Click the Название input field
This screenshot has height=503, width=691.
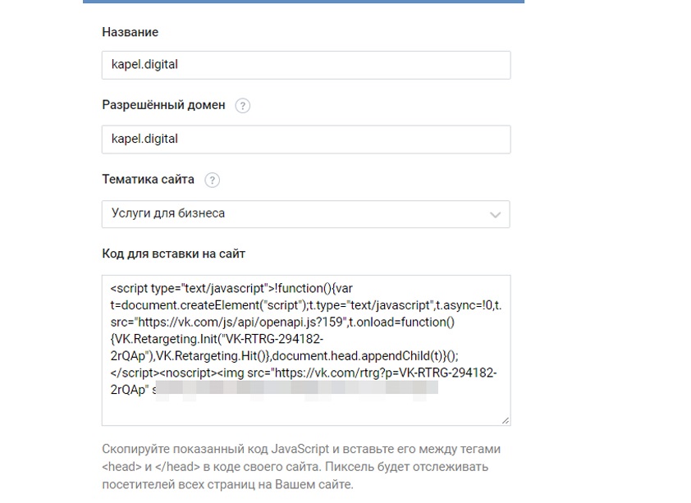coord(305,65)
